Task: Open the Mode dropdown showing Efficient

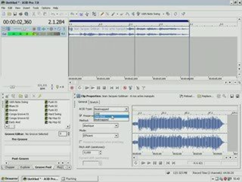Action: [101, 135]
